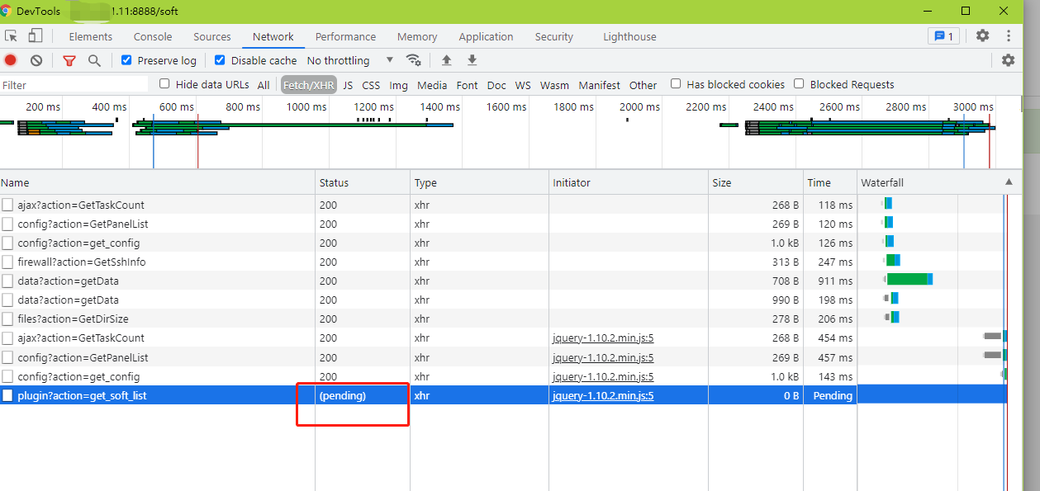Open DevTools three-dot customize menu
The width and height of the screenshot is (1040, 491).
point(1009,35)
